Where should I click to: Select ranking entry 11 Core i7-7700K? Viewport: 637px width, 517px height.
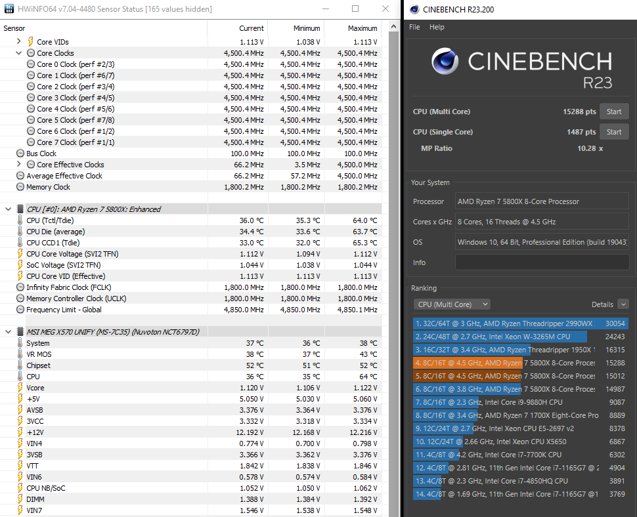click(520, 455)
